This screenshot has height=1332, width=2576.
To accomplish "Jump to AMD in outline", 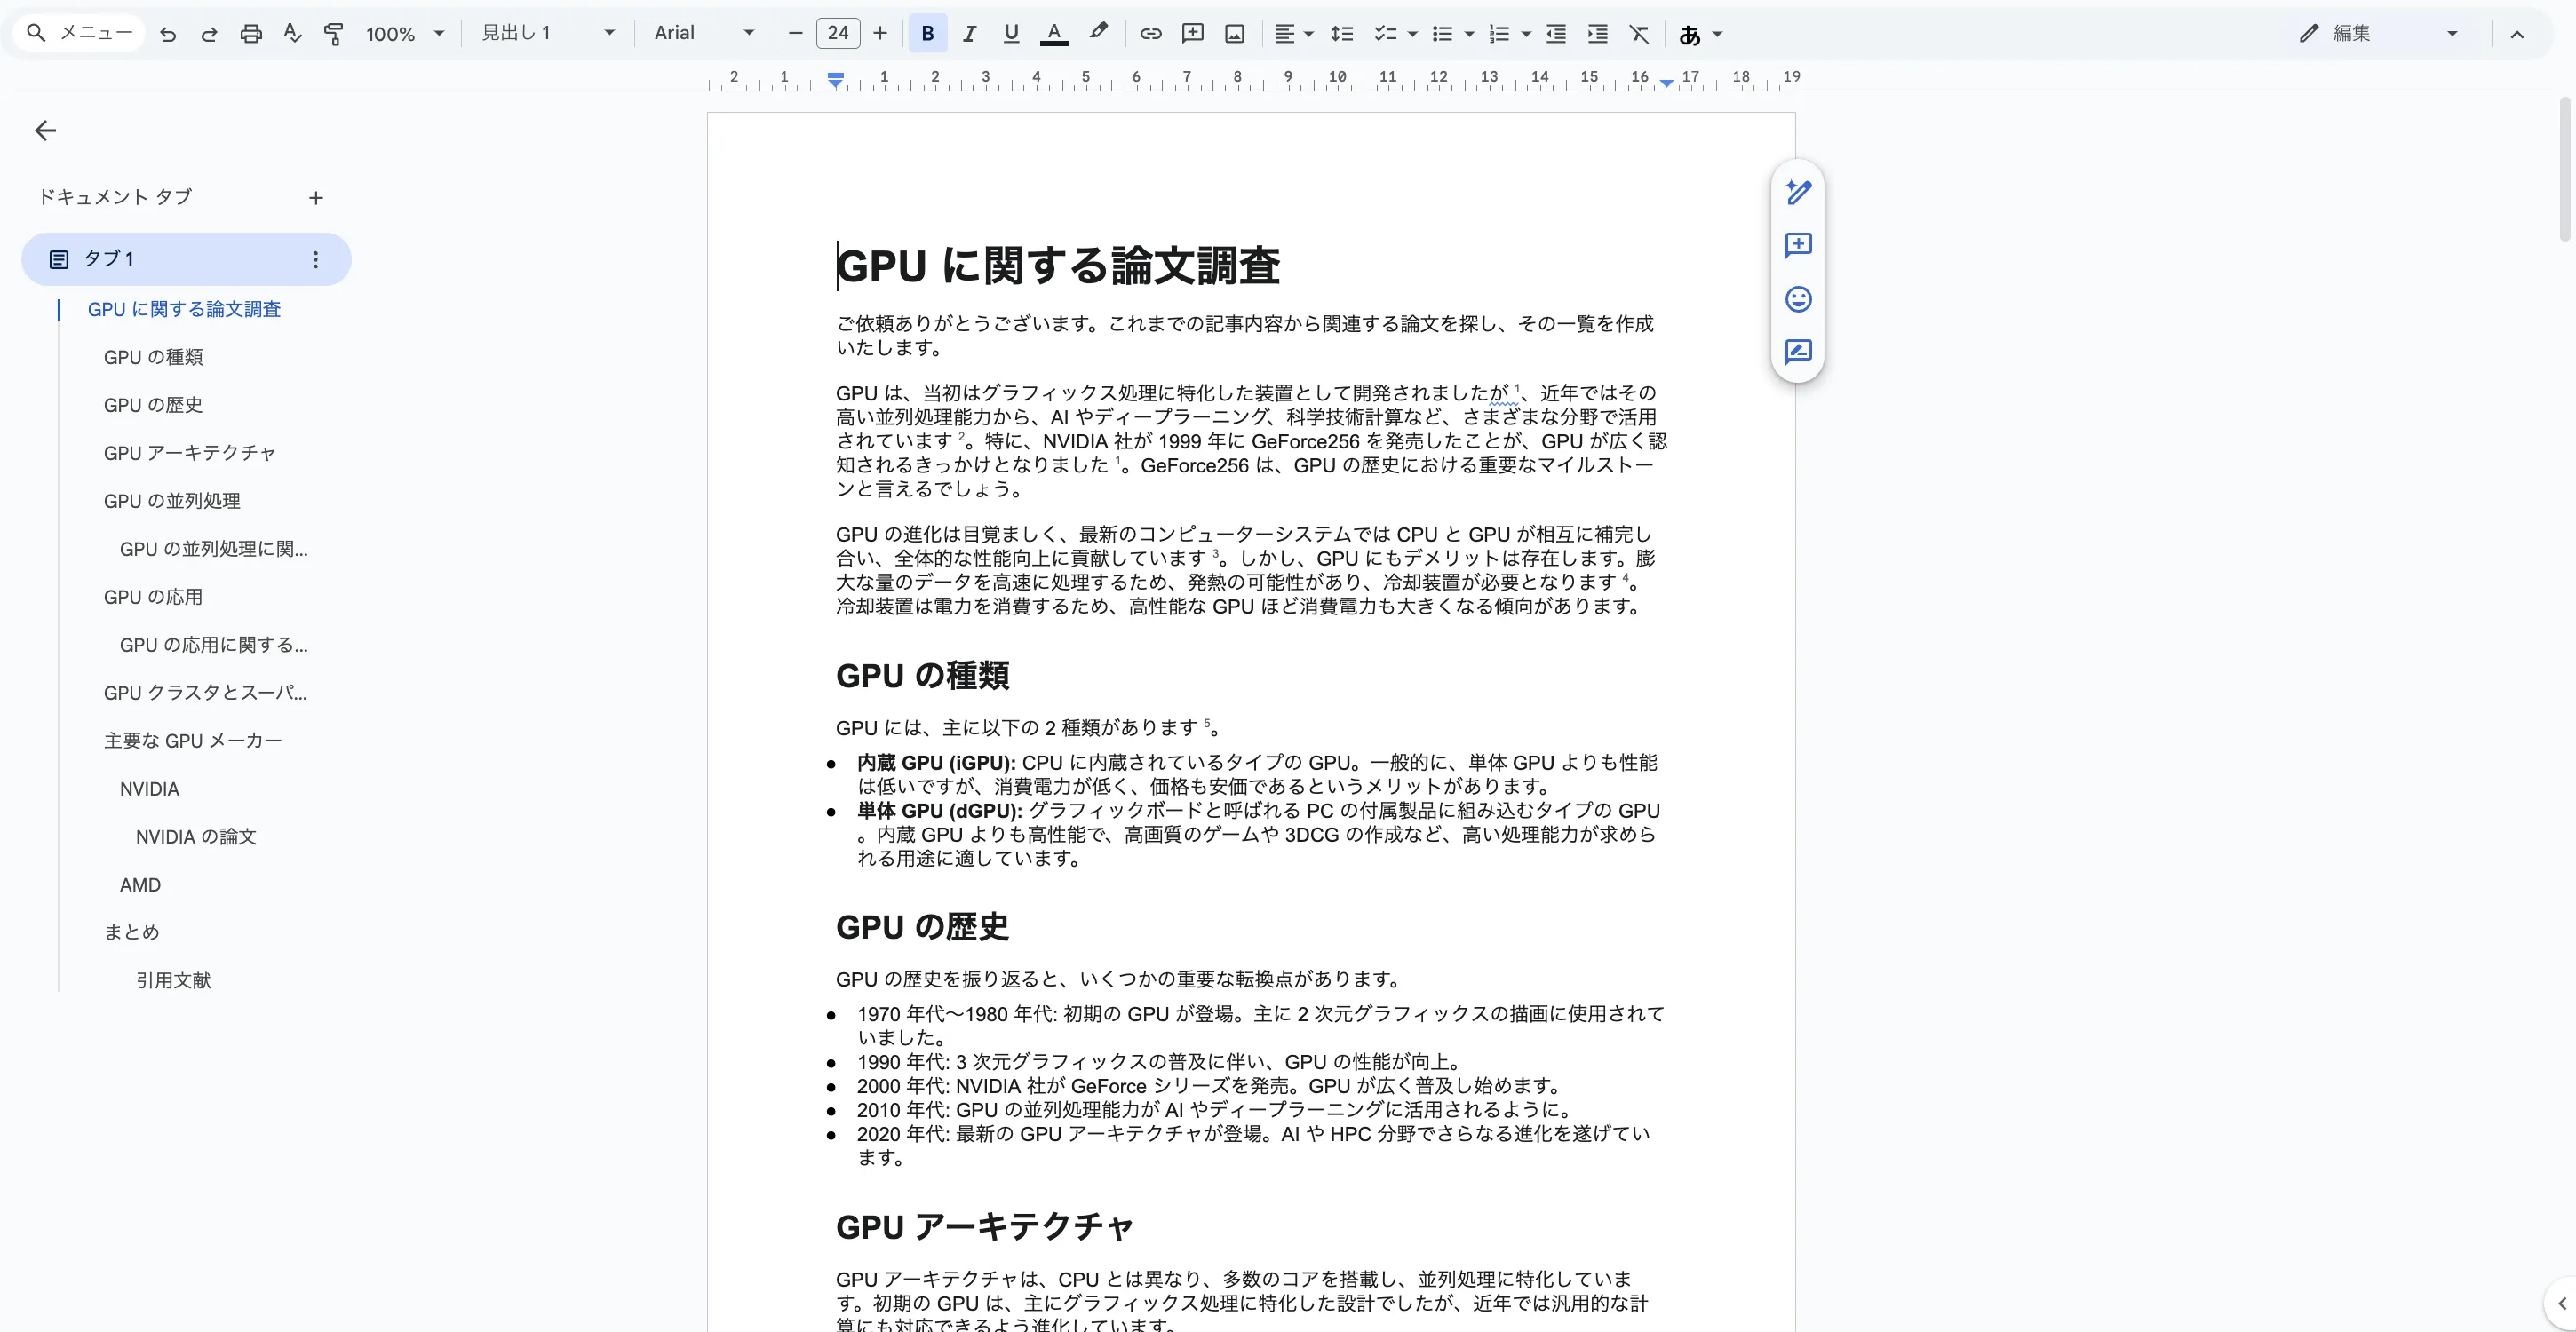I will 140,885.
